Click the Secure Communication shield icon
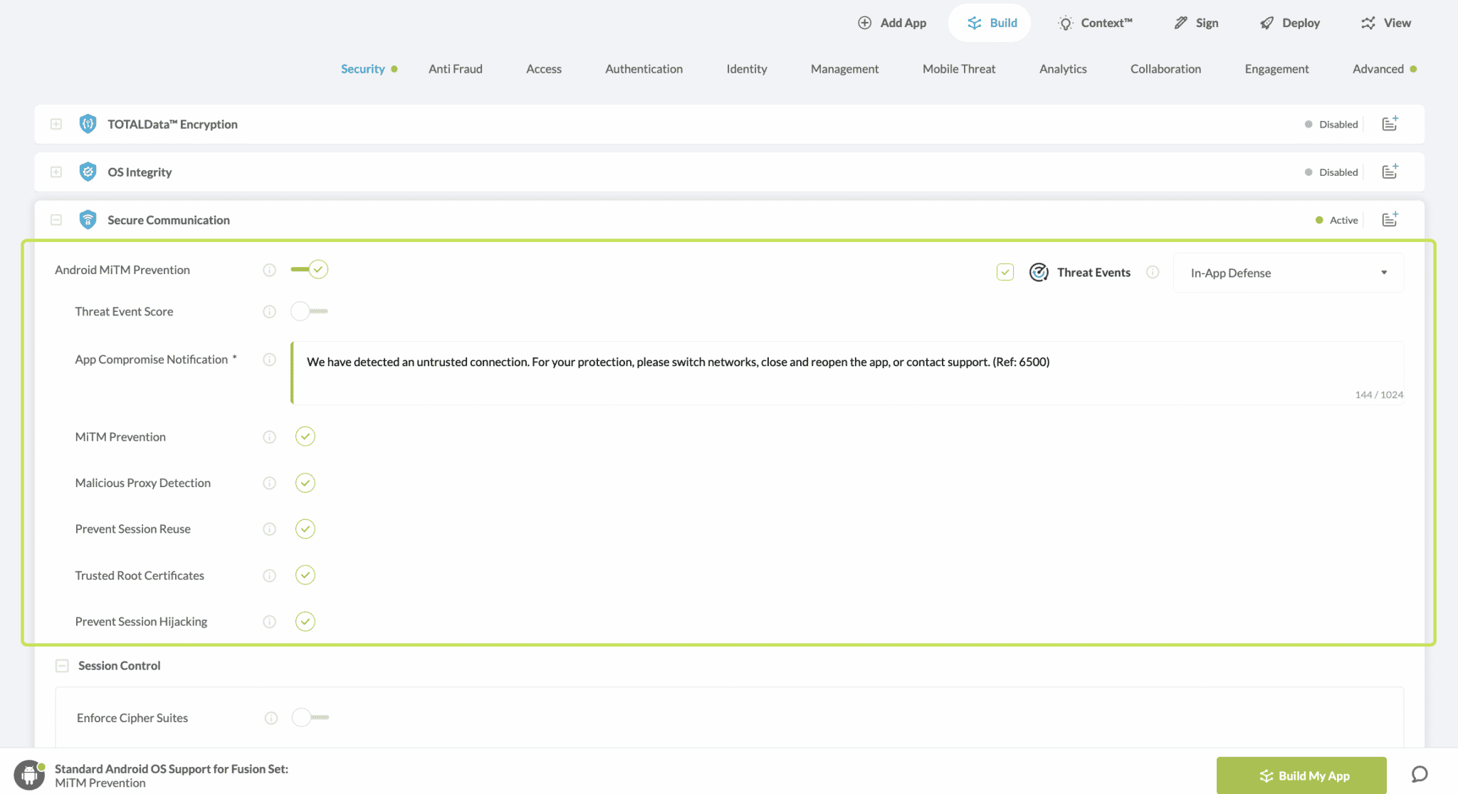1458x794 pixels. click(88, 220)
